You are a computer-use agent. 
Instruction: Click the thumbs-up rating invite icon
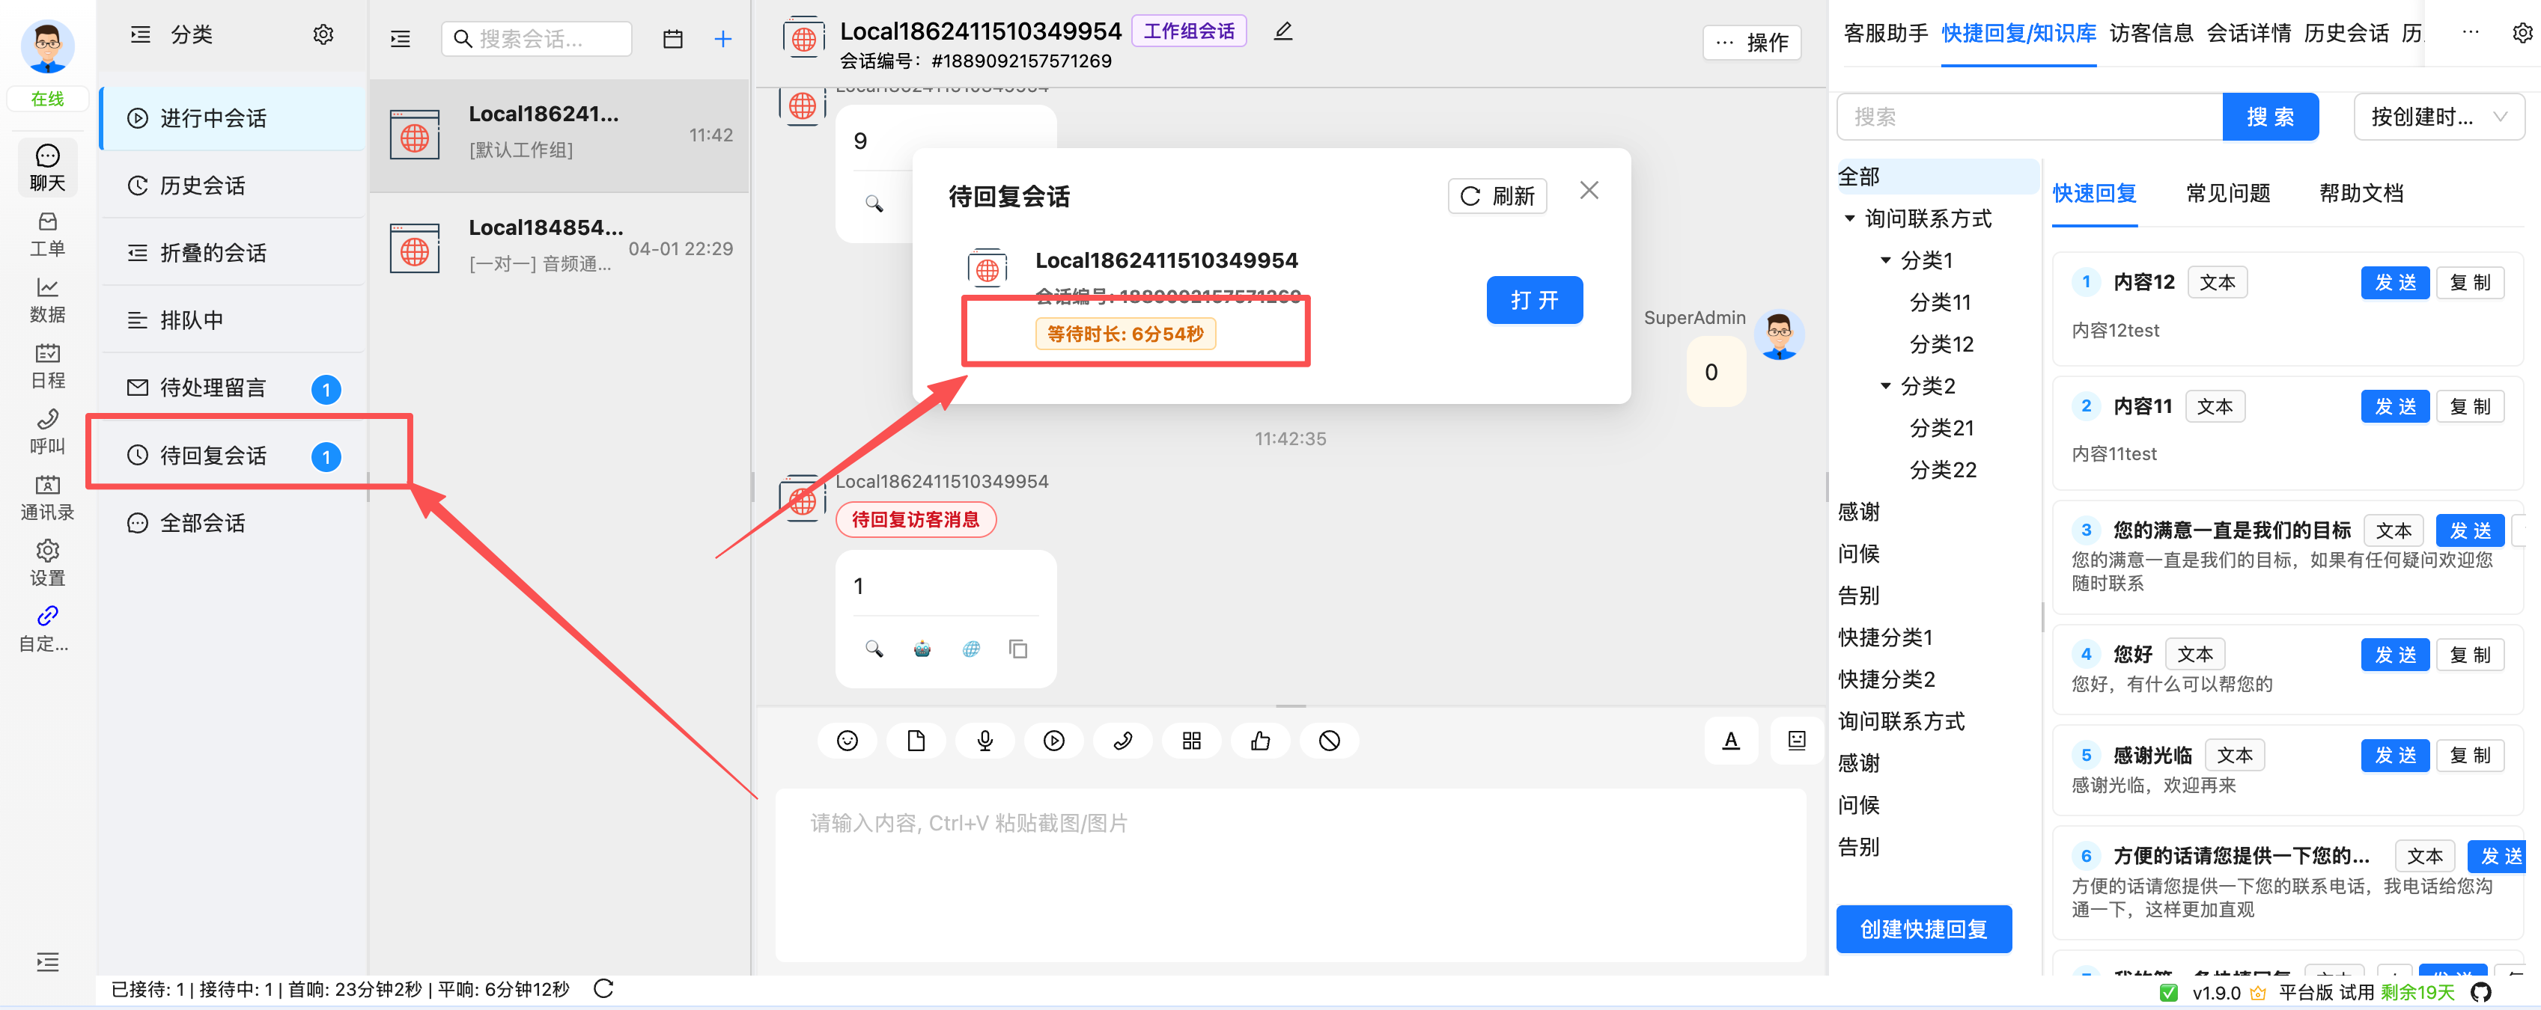coord(1260,741)
